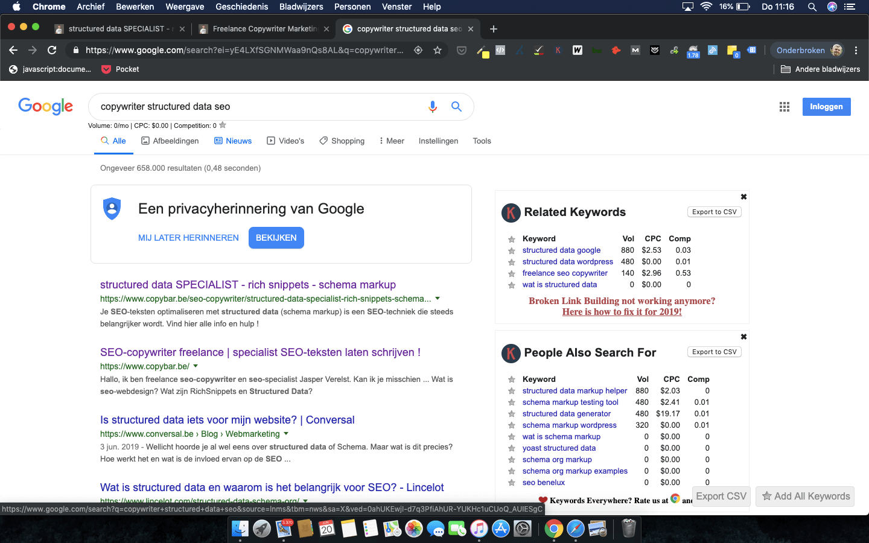This screenshot has height=543, width=869.
Task: Switch to the Nieuws tab
Action: click(x=233, y=141)
